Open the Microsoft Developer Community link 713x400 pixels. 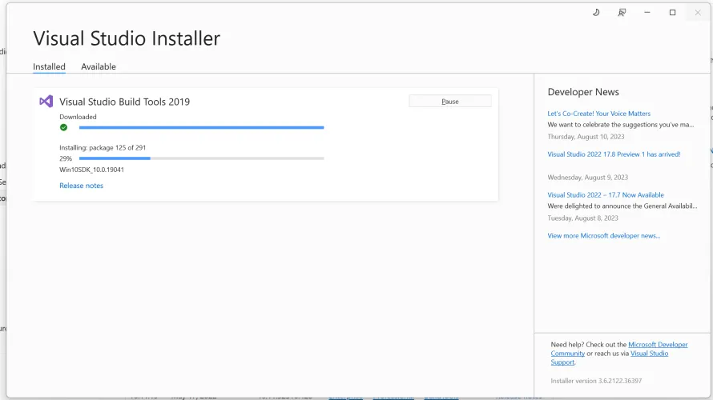coord(657,345)
